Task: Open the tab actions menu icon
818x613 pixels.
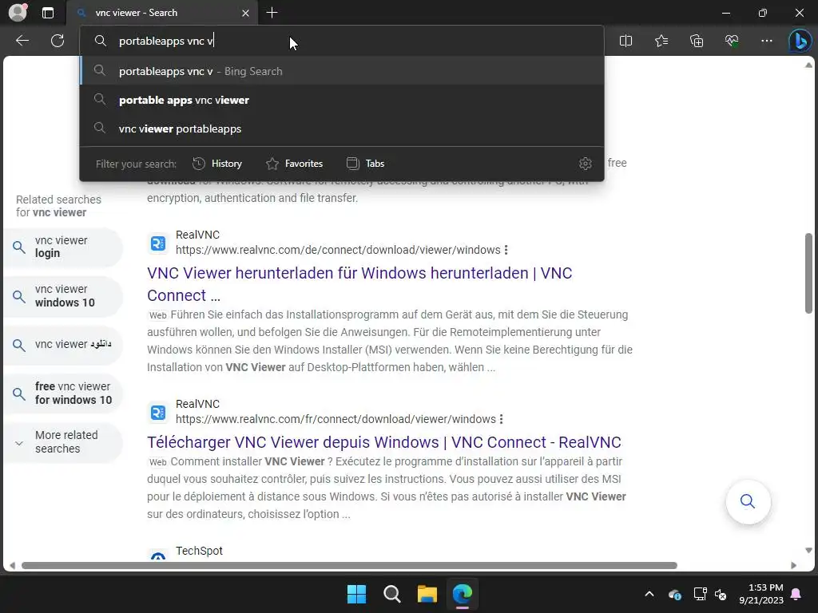Action: click(48, 13)
